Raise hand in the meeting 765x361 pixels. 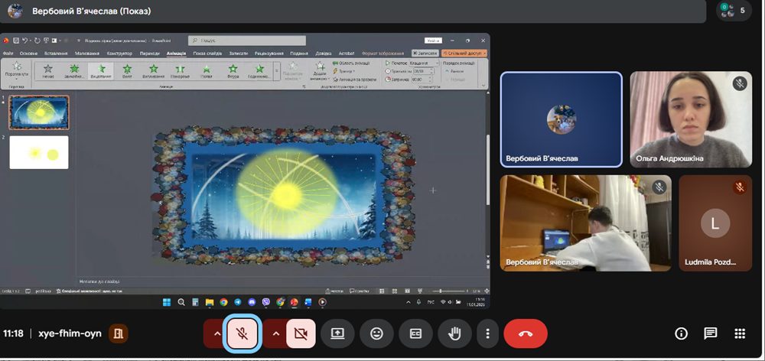coord(454,333)
